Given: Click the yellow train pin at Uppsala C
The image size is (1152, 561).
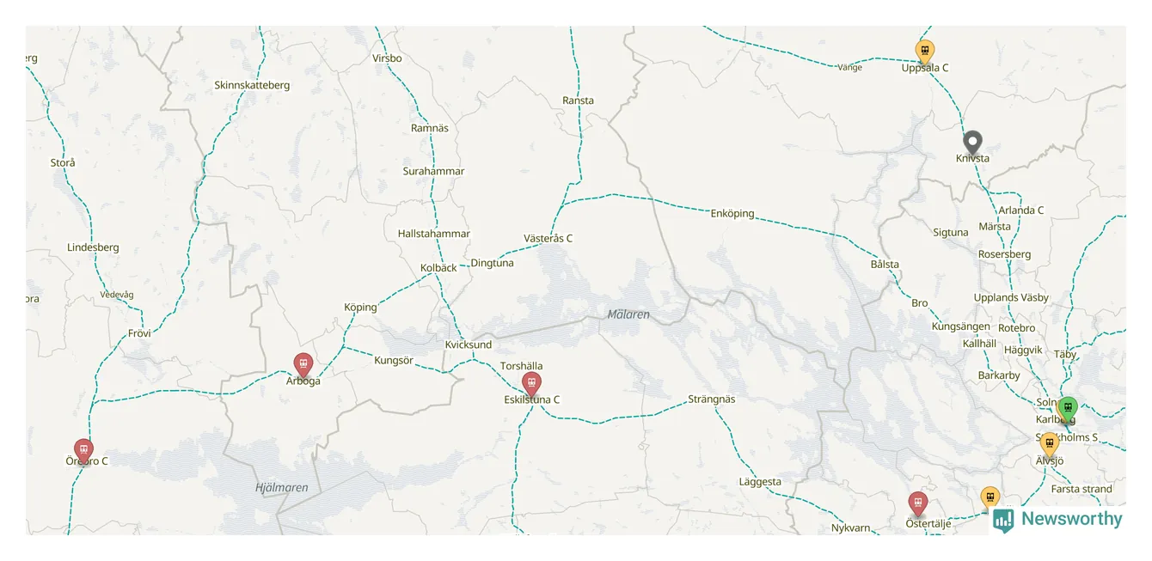Looking at the screenshot, I should (925, 52).
